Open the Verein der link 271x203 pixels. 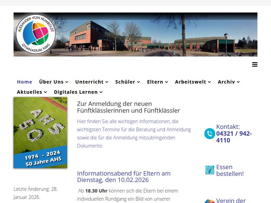pyautogui.click(x=231, y=201)
